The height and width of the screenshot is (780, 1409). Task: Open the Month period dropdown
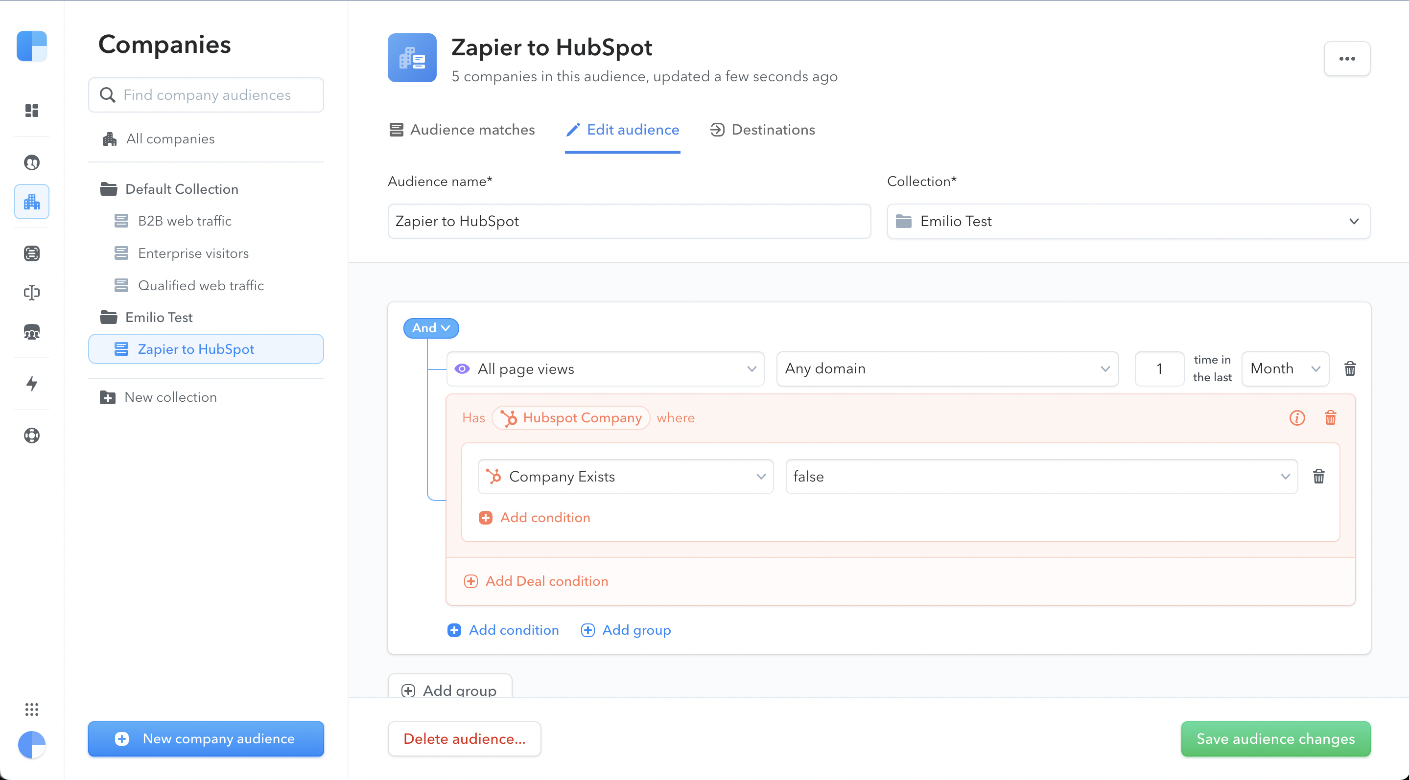coord(1286,369)
